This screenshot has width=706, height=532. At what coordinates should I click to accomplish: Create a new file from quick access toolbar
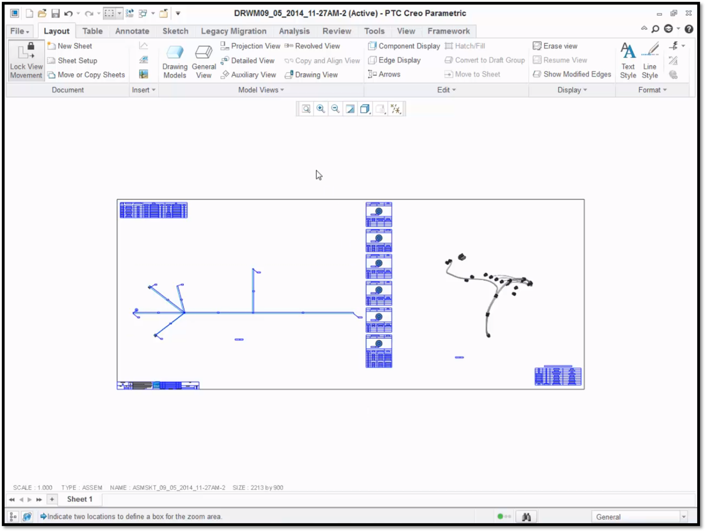[x=30, y=13]
